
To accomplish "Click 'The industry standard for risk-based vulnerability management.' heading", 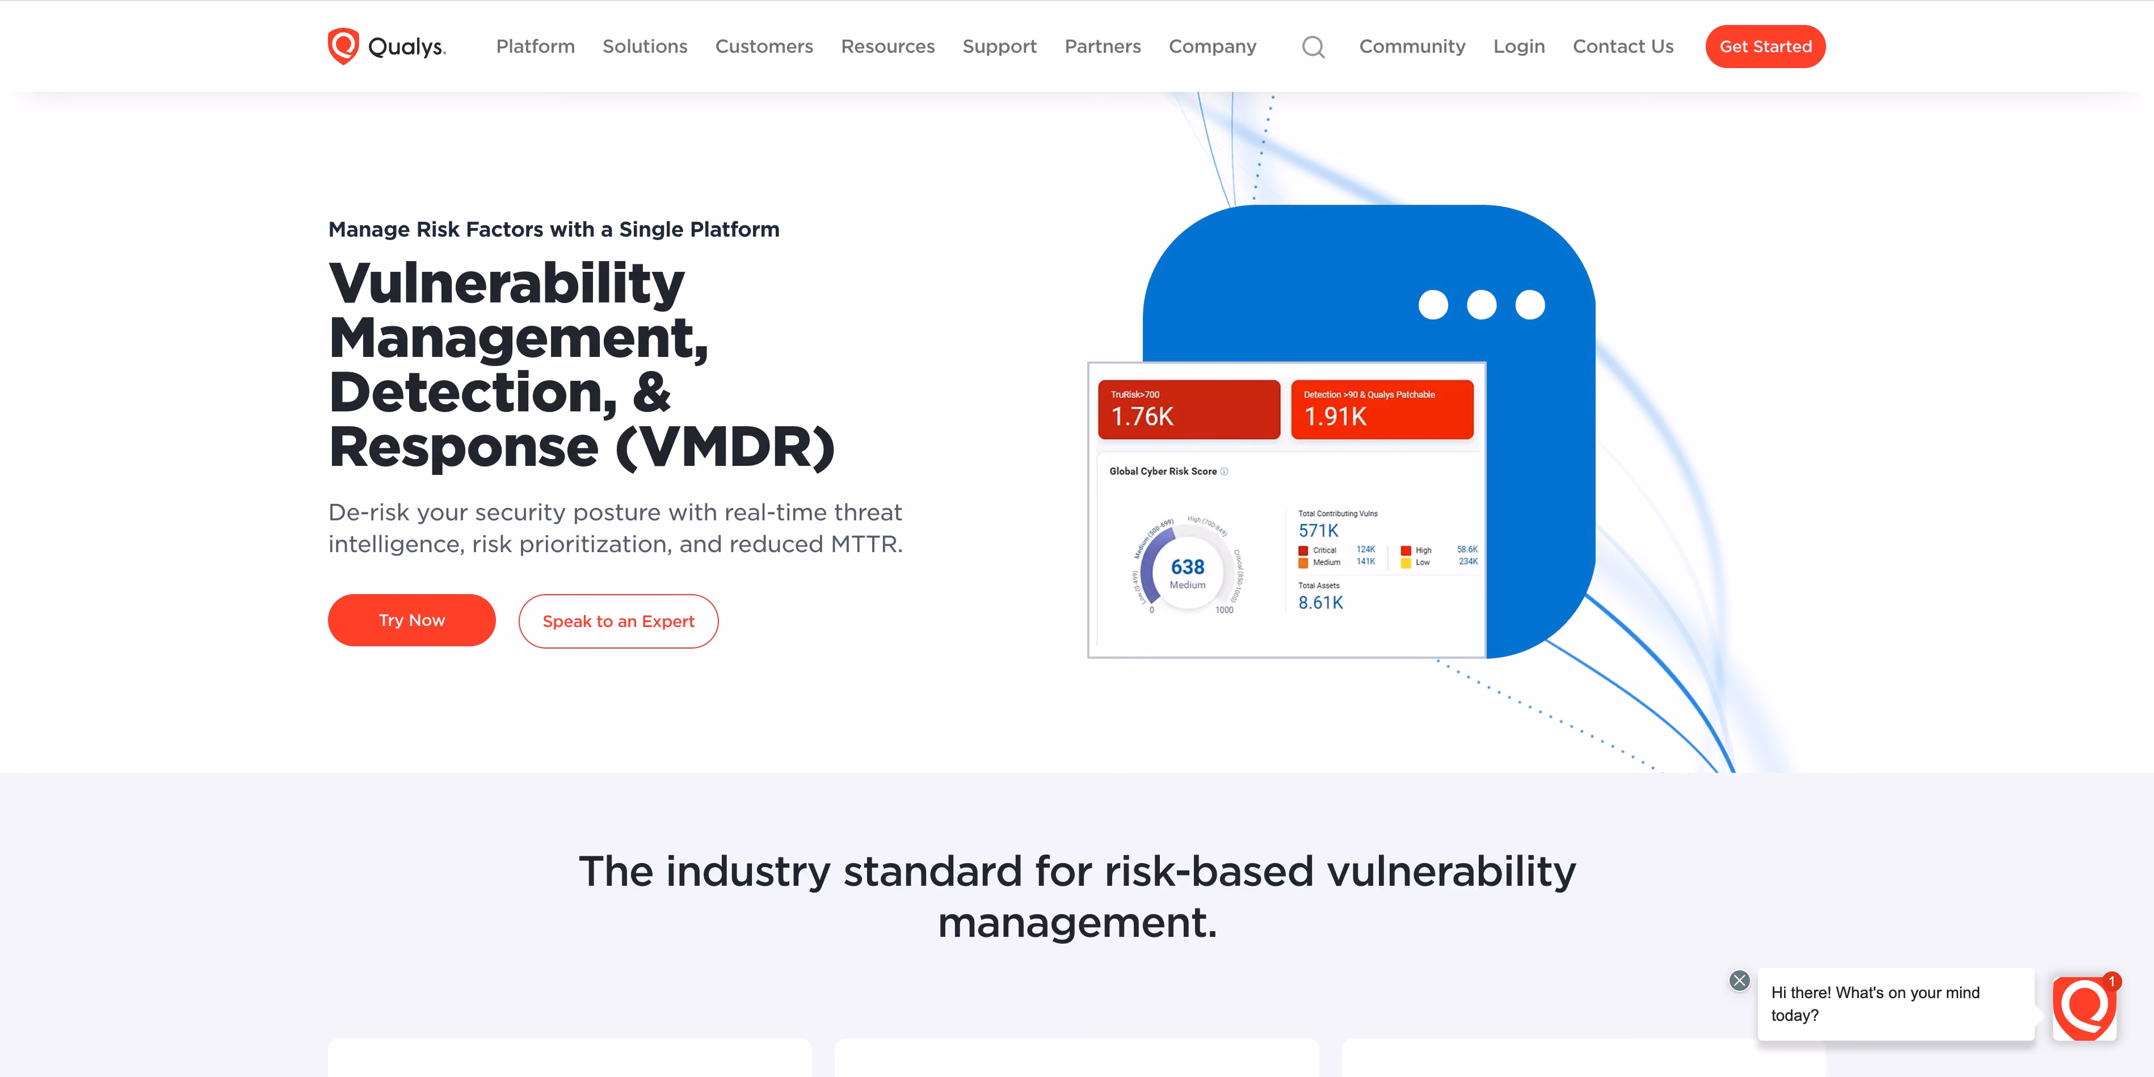I will click(x=1077, y=897).
